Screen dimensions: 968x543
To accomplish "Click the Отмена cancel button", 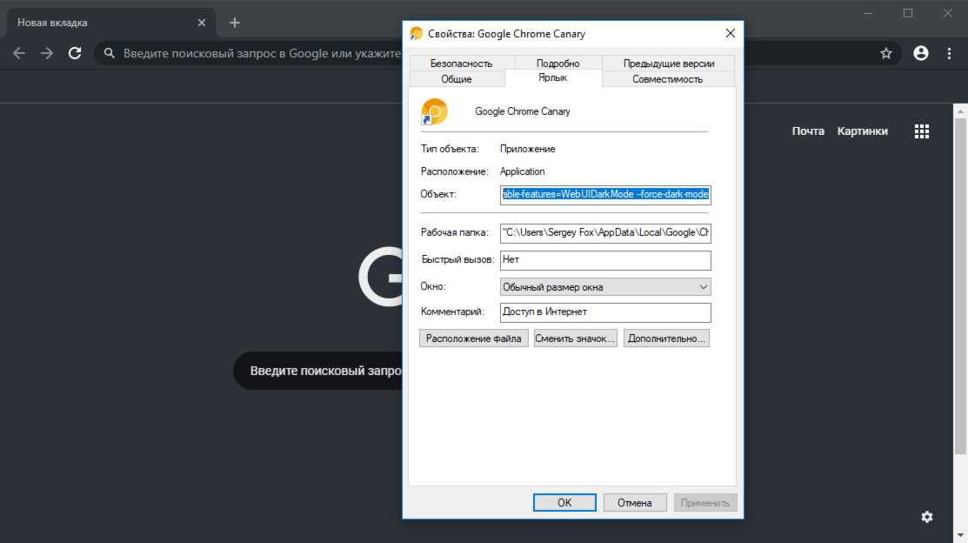I will [635, 503].
